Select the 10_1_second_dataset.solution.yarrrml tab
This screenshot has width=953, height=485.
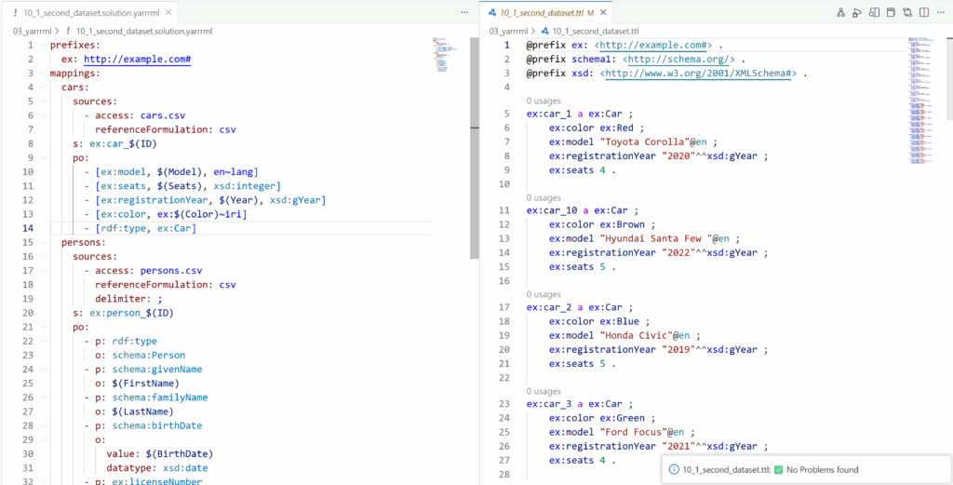[91, 12]
